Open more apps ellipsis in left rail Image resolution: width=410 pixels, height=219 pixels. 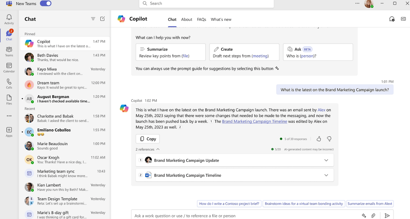[9, 116]
